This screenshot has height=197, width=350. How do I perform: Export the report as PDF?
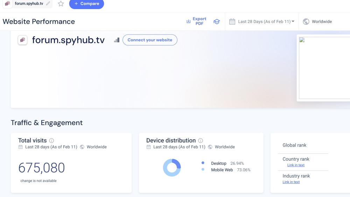coord(196,21)
